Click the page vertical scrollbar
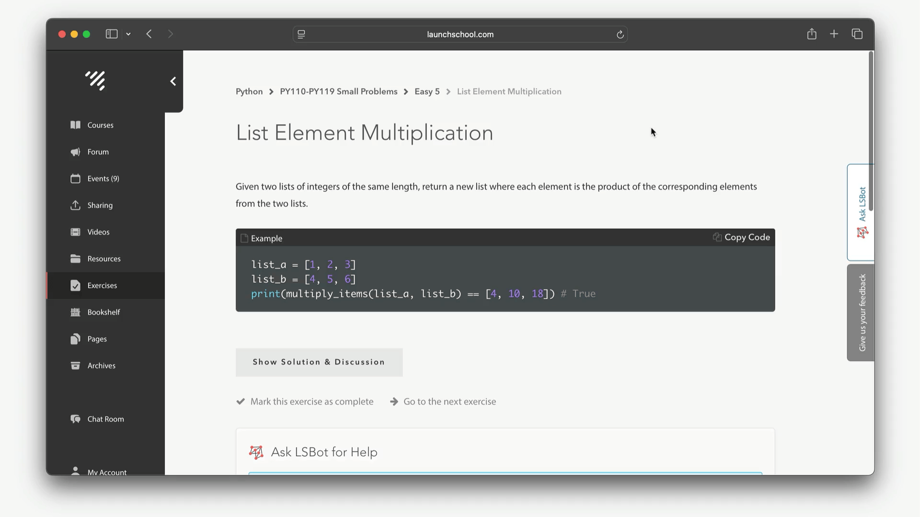This screenshot has width=920, height=517. coord(871,132)
